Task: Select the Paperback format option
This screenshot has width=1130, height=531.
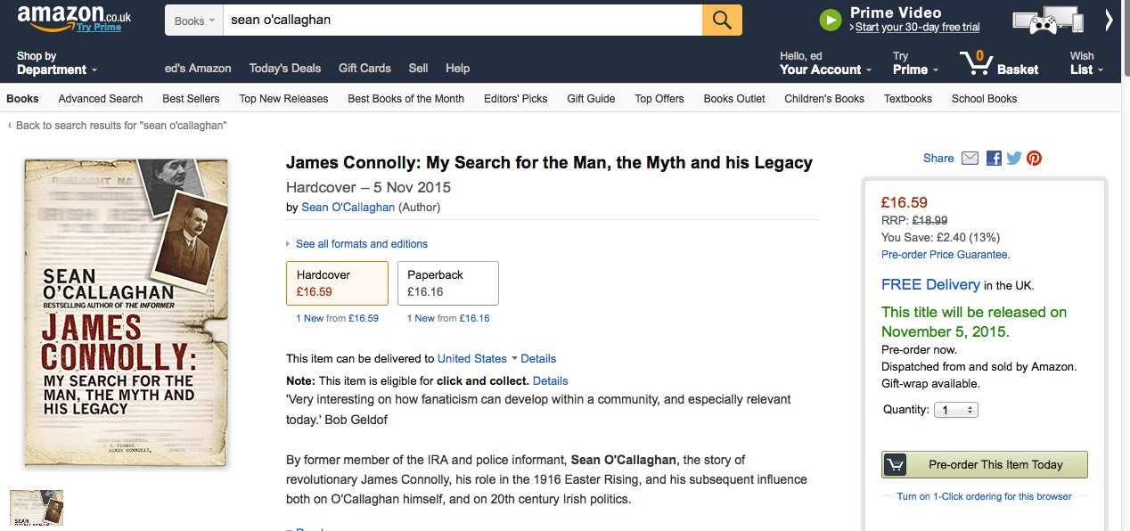Action: point(447,283)
